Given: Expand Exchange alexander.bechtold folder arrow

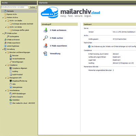Looking at the screenshot, I should pos(8,24).
